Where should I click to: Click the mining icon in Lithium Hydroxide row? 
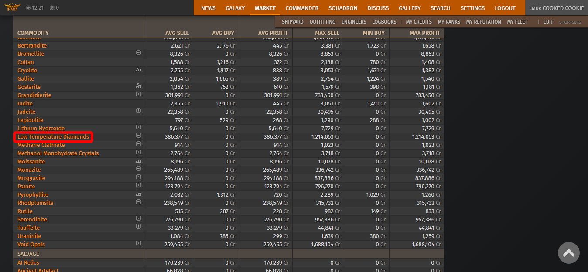[x=139, y=128]
